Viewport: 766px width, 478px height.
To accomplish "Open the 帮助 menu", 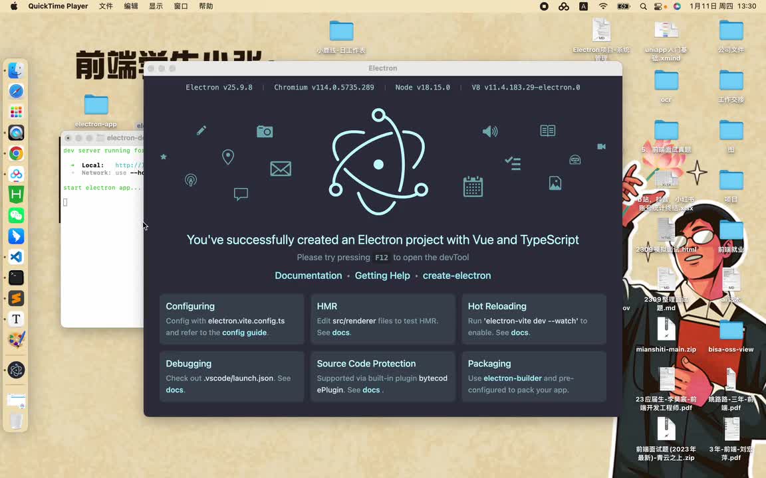I will (x=206, y=7).
